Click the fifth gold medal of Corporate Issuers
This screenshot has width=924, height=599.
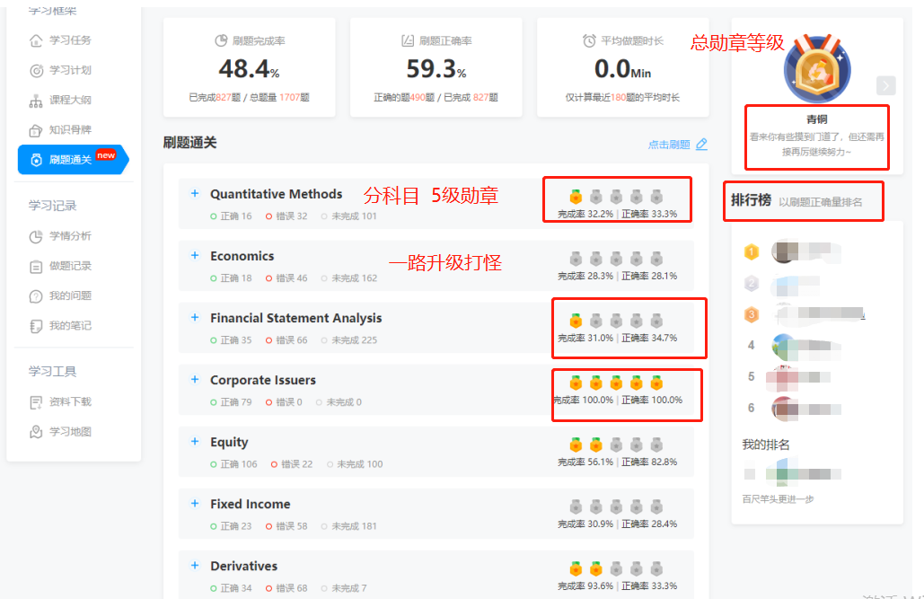click(x=656, y=383)
